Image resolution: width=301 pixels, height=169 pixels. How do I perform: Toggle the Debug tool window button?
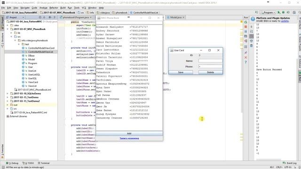[12, 163]
